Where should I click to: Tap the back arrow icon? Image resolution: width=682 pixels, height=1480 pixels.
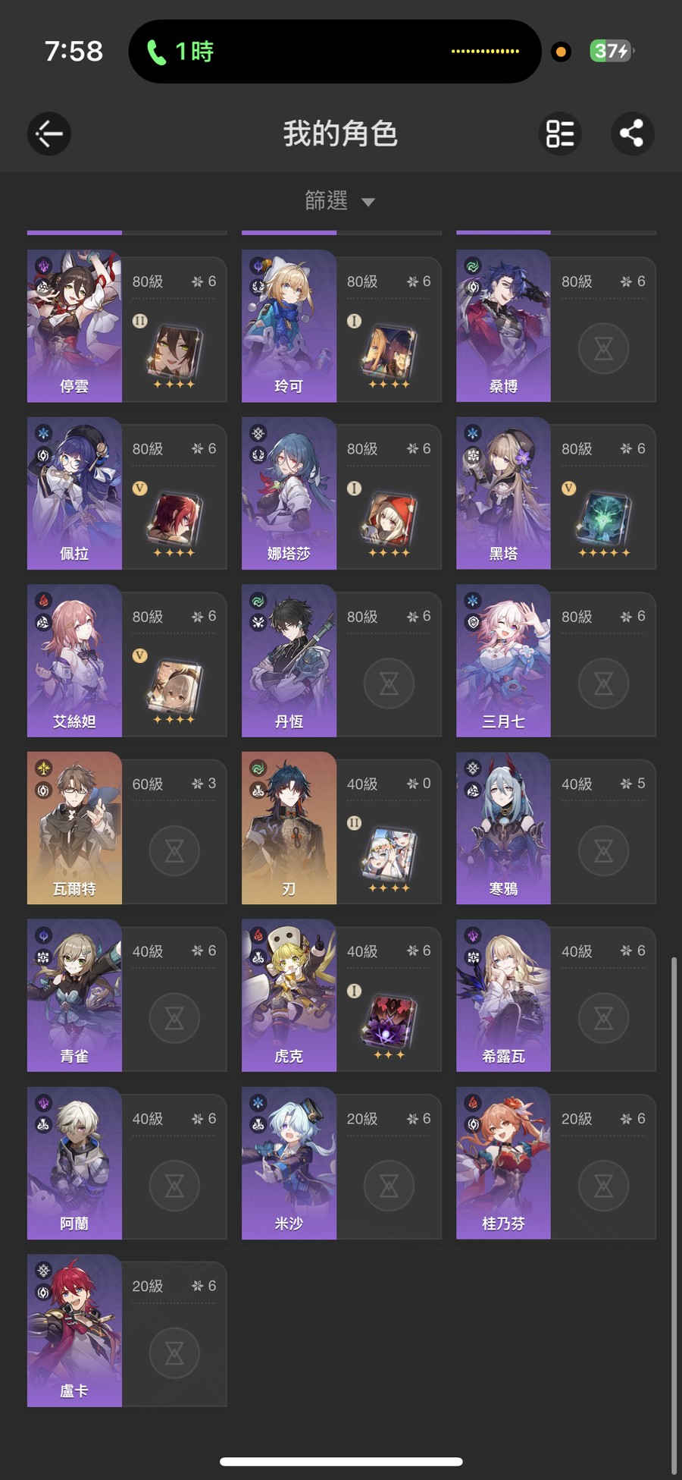(49, 134)
